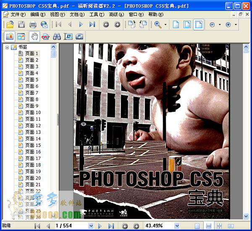Go to previous page in top toolbar
The width and height of the screenshot is (252, 231).
click(70, 24)
